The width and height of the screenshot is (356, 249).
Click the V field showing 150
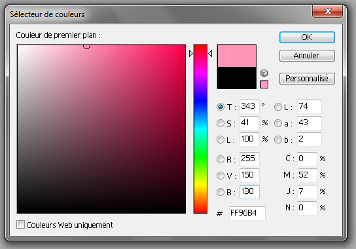[x=249, y=176]
